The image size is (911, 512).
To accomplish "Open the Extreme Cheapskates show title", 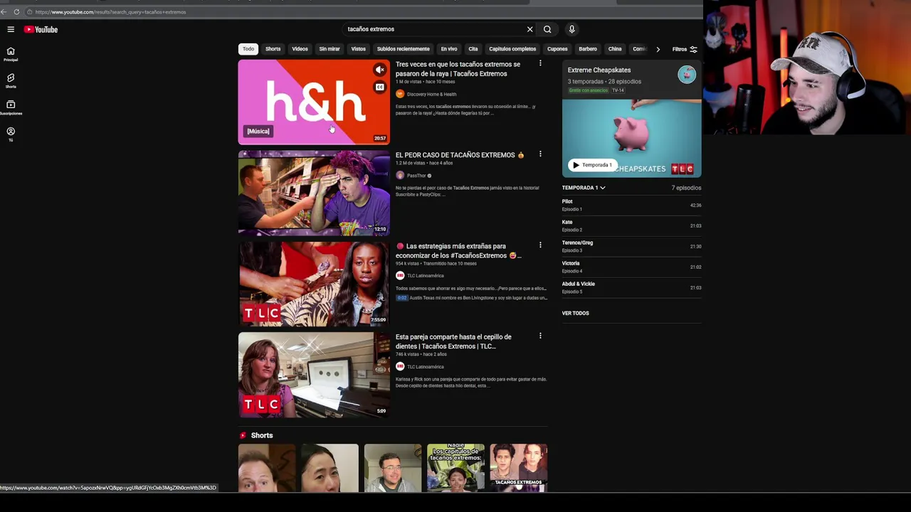I will 599,70.
